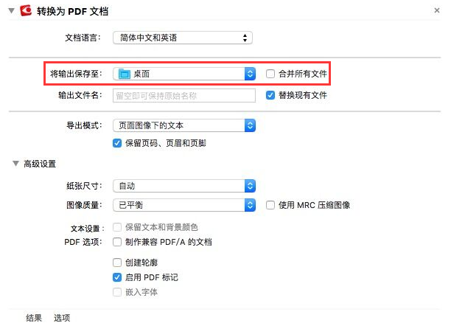This screenshot has width=451, height=326.
Task: Open the 纸张尺寸 dropdown
Action: point(185,186)
